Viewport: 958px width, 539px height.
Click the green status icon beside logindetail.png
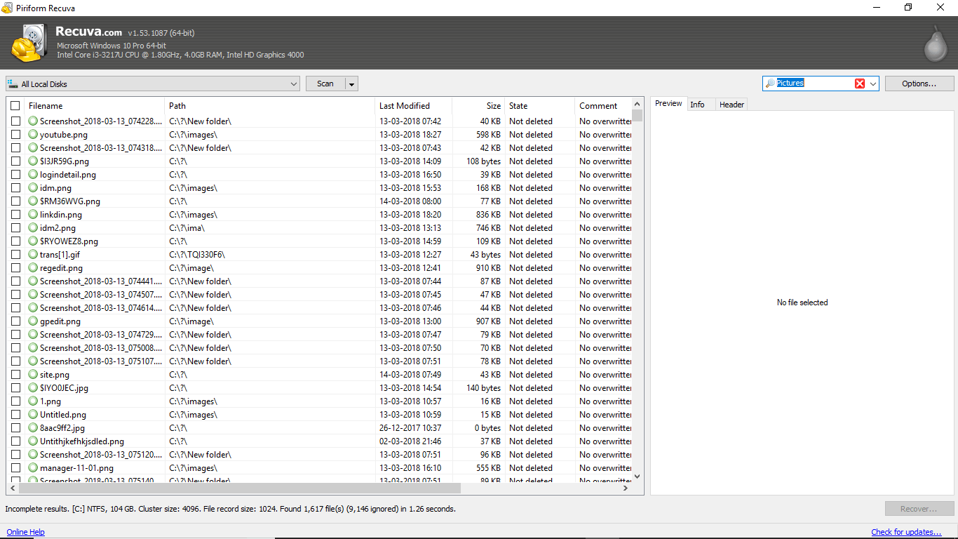(x=33, y=175)
